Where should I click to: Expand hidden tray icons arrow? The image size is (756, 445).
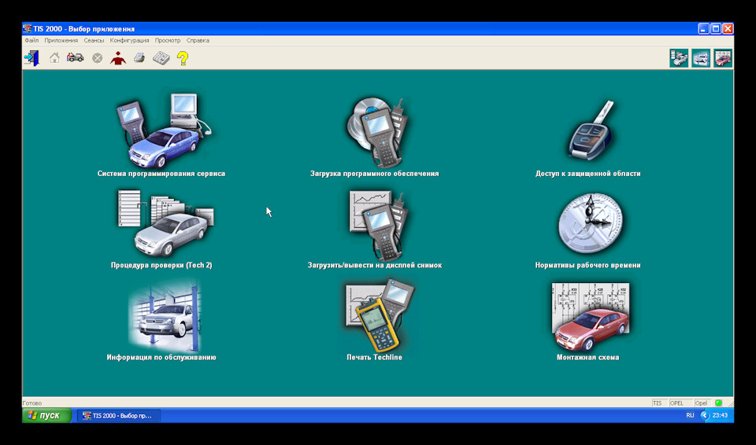point(705,415)
